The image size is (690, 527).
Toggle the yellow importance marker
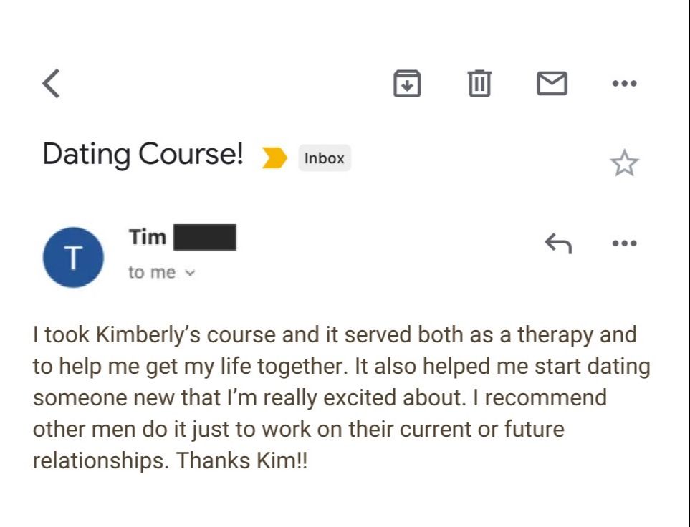(x=274, y=158)
